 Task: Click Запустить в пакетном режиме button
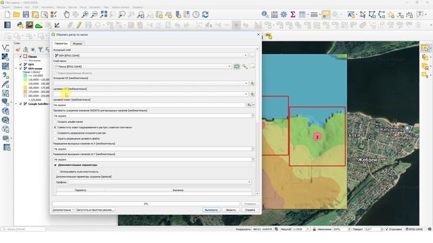pyautogui.click(x=95, y=210)
